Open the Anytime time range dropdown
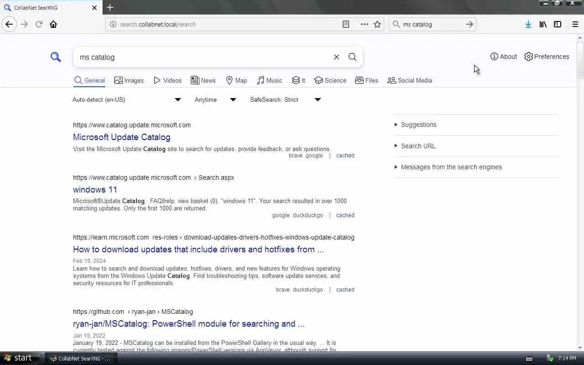Viewport: 584px width, 365px height. point(215,99)
